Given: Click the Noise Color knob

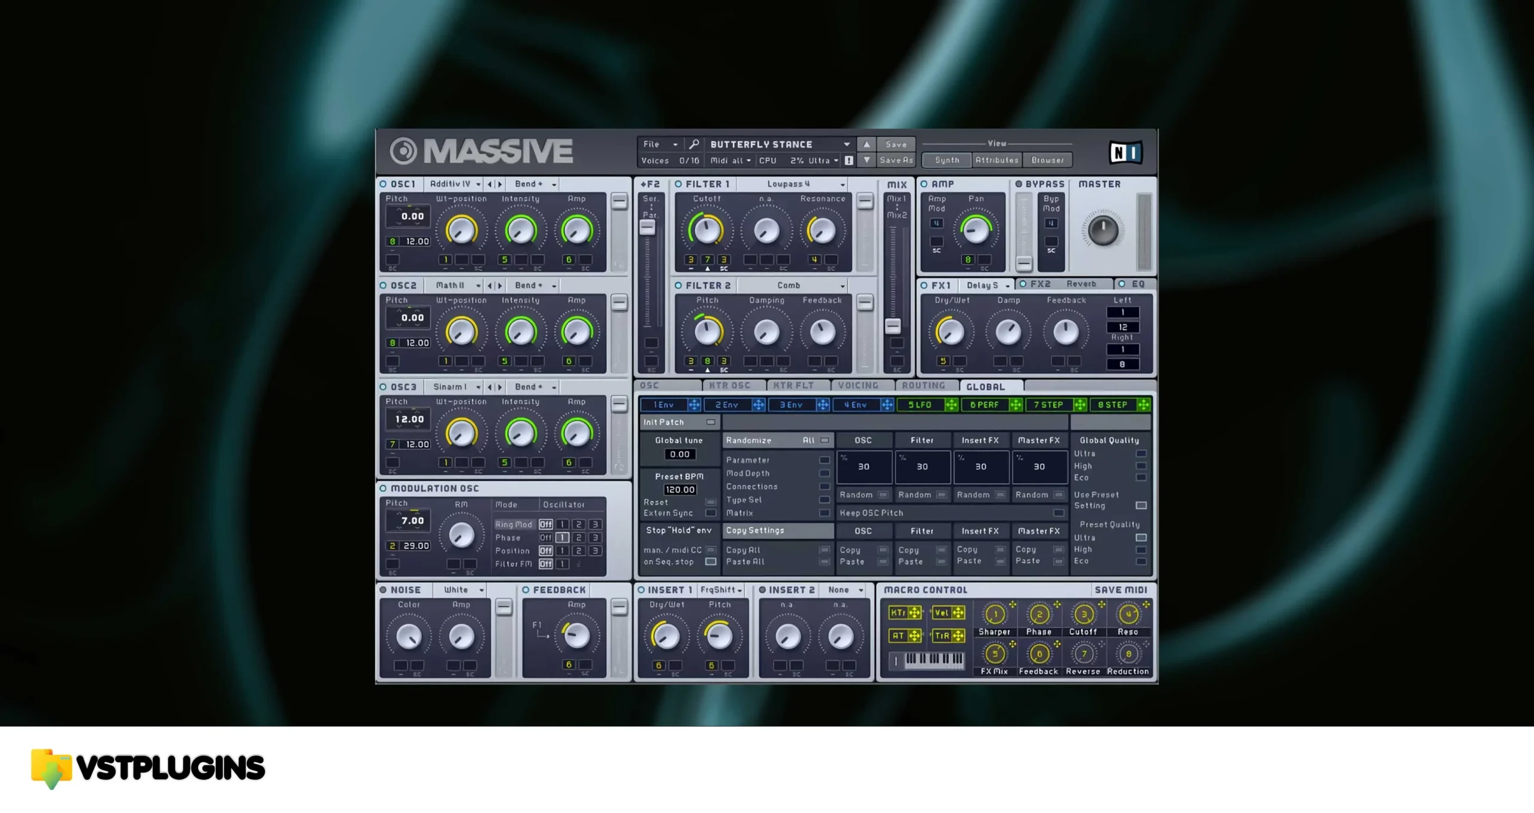Looking at the screenshot, I should (409, 636).
